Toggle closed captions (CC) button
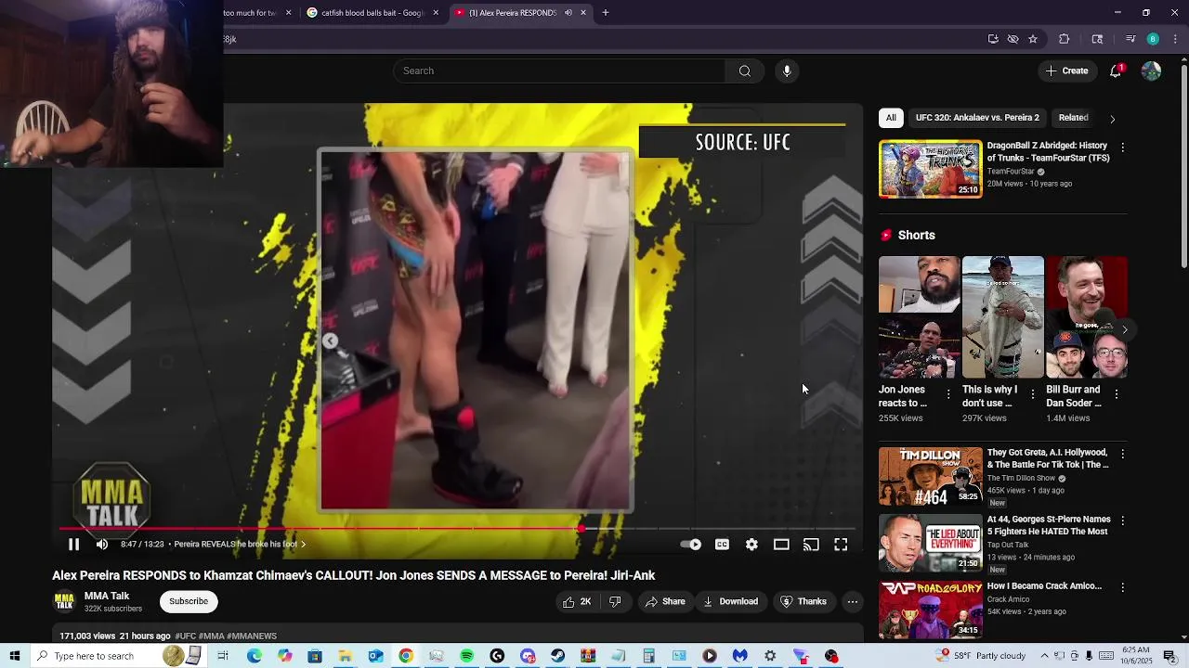 (722, 545)
